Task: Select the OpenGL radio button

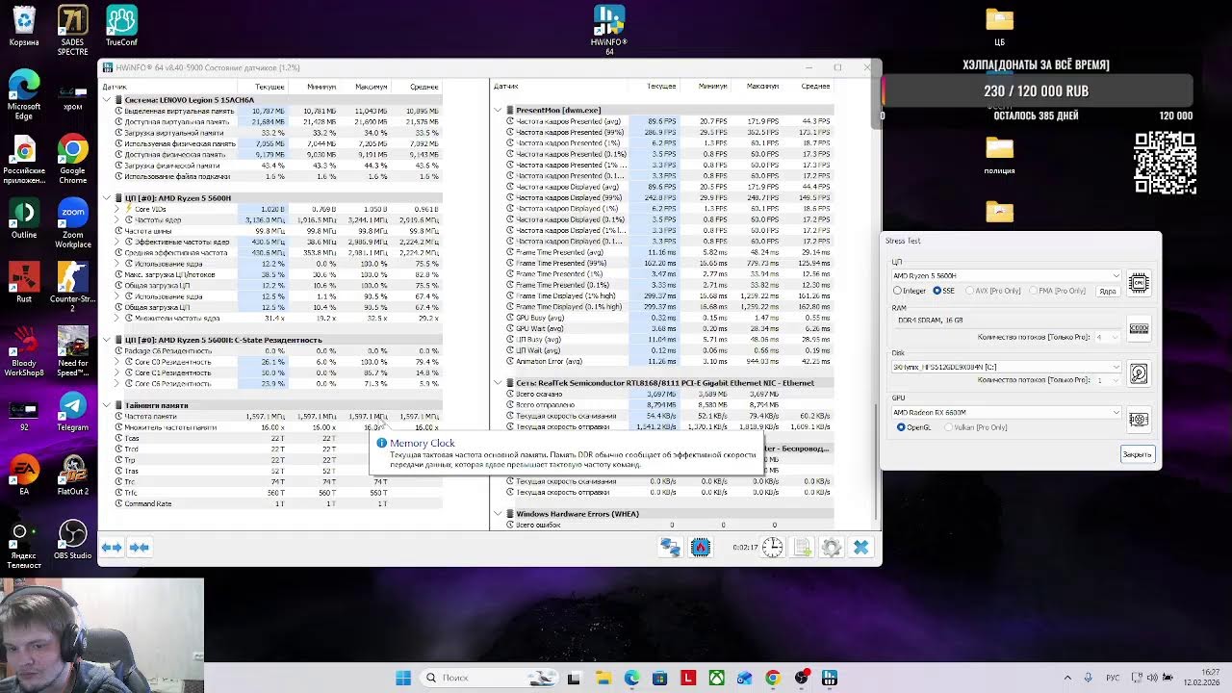Action: [x=913, y=427]
